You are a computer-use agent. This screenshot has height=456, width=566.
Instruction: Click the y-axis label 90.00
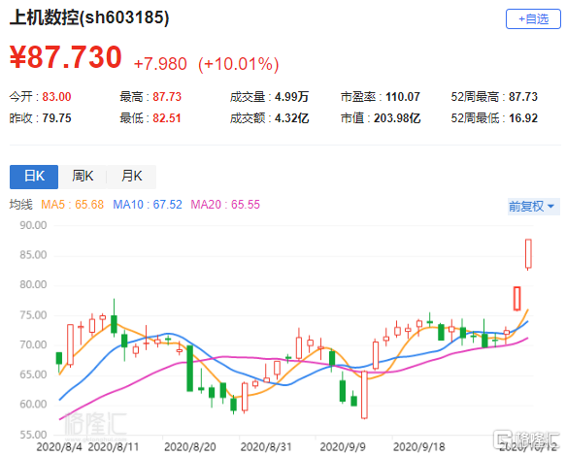pos(33,225)
